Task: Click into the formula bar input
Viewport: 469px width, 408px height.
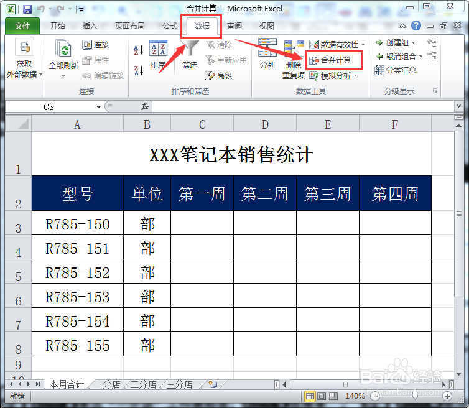Action: (303, 106)
